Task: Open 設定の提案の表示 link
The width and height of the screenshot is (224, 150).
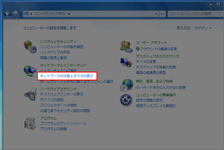Action: 149,100
